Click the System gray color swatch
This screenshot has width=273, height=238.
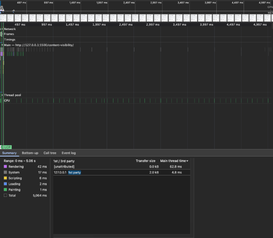pos(5,172)
